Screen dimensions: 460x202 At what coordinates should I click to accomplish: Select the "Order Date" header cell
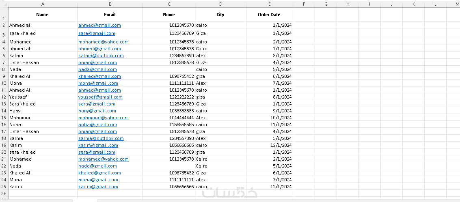coord(269,15)
